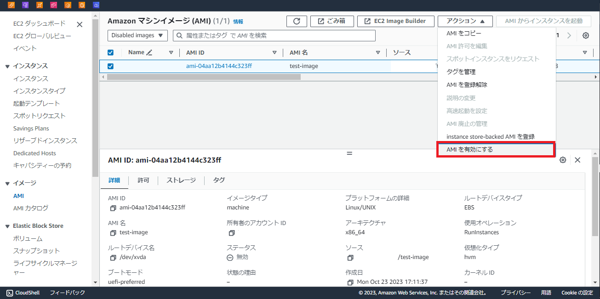The image size is (600, 299).
Task: Copy root device name /dev/xvda
Action: 113,257
